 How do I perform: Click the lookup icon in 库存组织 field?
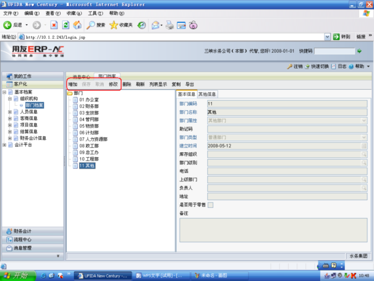coord(363,154)
